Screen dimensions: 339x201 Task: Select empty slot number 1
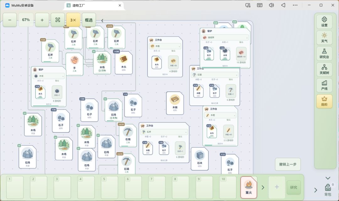[15, 187]
